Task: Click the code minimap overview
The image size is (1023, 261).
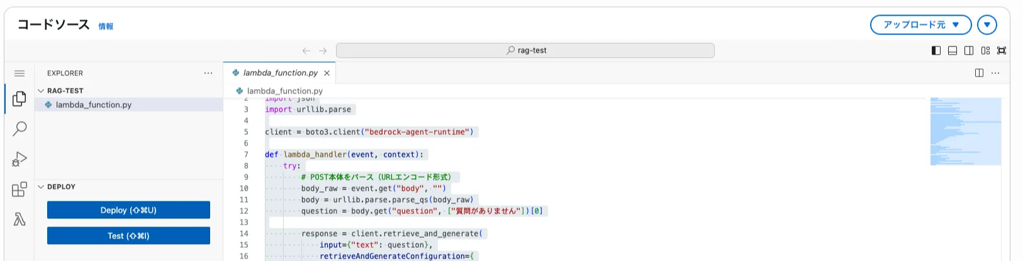Action: coord(966,132)
